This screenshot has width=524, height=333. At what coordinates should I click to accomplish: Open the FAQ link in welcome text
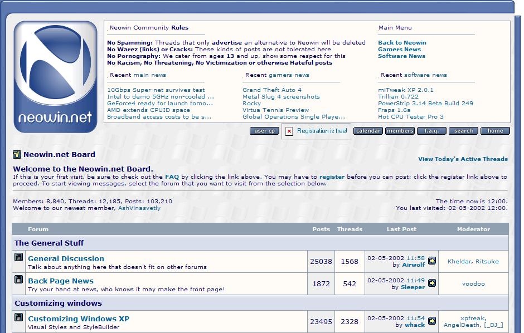(x=172, y=177)
